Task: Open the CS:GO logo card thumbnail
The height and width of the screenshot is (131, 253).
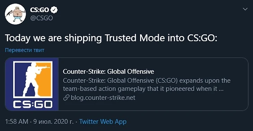Action: coord(32,84)
